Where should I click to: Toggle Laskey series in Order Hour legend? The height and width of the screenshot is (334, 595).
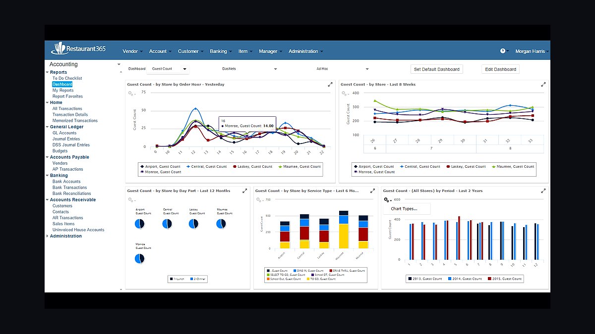[x=252, y=167]
